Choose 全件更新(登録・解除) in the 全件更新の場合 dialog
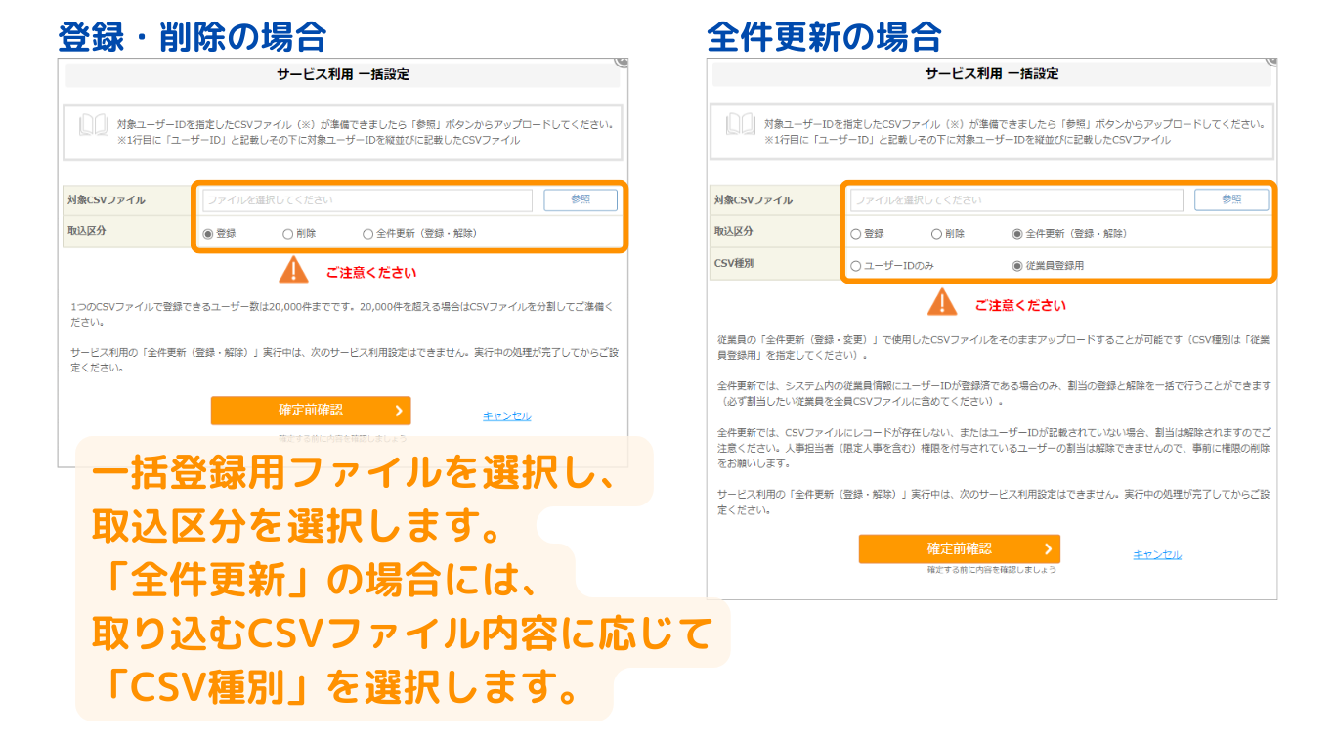 pyautogui.click(x=1017, y=234)
